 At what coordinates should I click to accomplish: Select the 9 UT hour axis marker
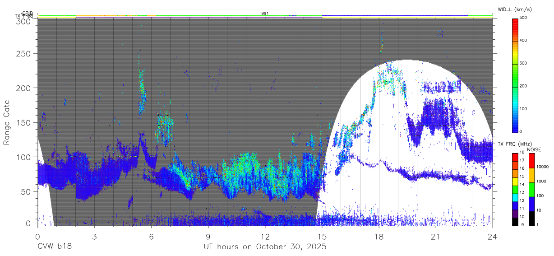click(x=208, y=237)
